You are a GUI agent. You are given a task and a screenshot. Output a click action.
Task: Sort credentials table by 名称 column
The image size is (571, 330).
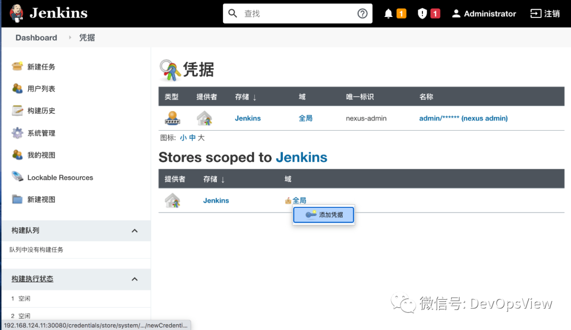426,97
